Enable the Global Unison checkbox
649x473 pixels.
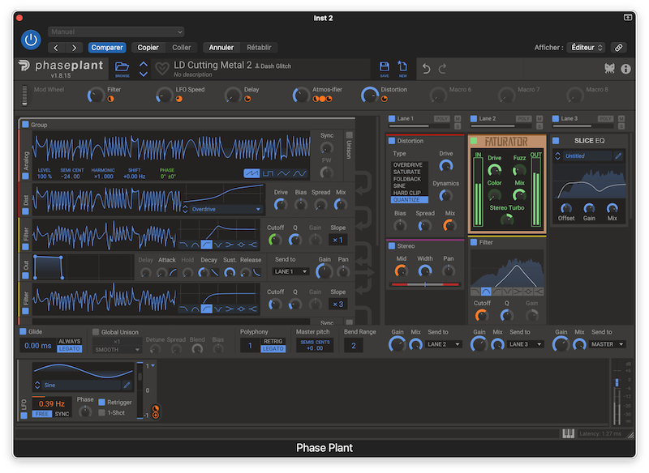click(96, 332)
